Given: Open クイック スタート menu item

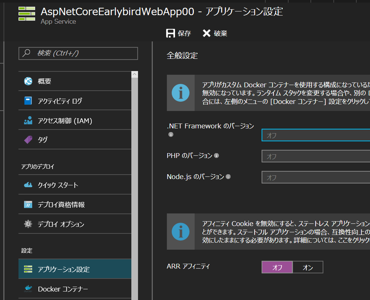Looking at the screenshot, I should (x=75, y=185).
